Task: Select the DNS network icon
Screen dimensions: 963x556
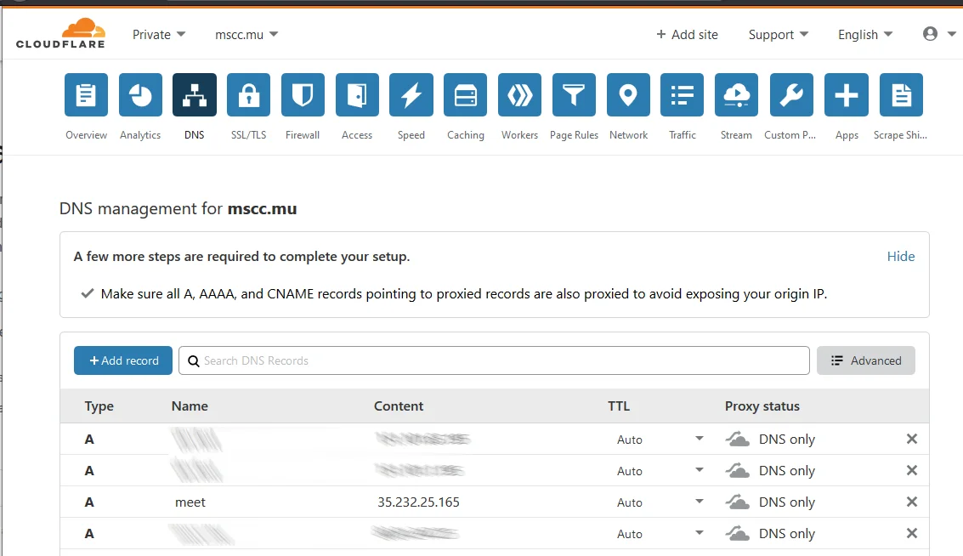Action: coord(195,94)
